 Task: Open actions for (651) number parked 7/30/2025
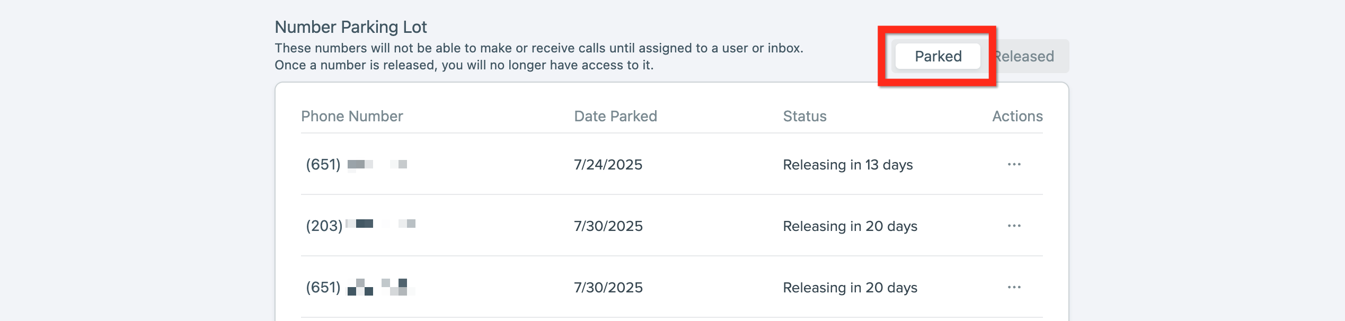(x=1014, y=287)
